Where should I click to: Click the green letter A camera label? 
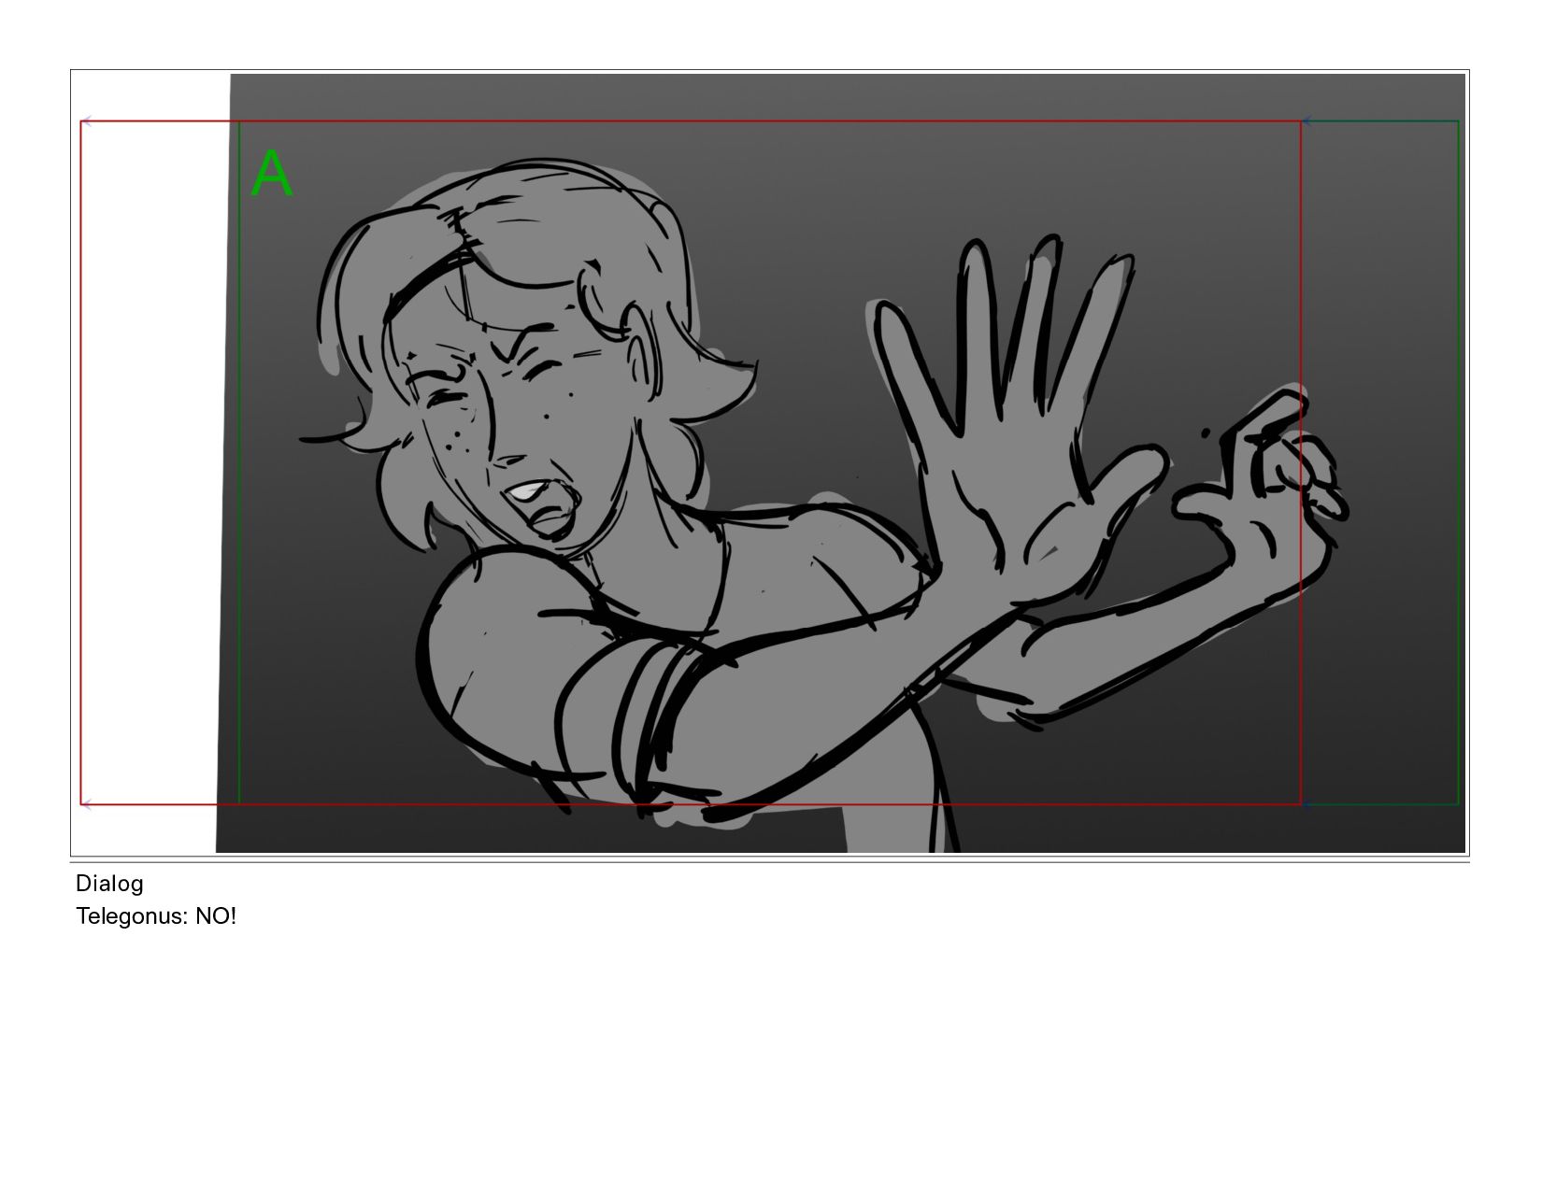point(272,174)
